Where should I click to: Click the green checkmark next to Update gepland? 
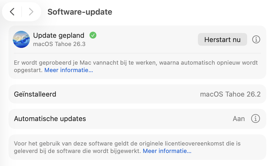point(93,35)
